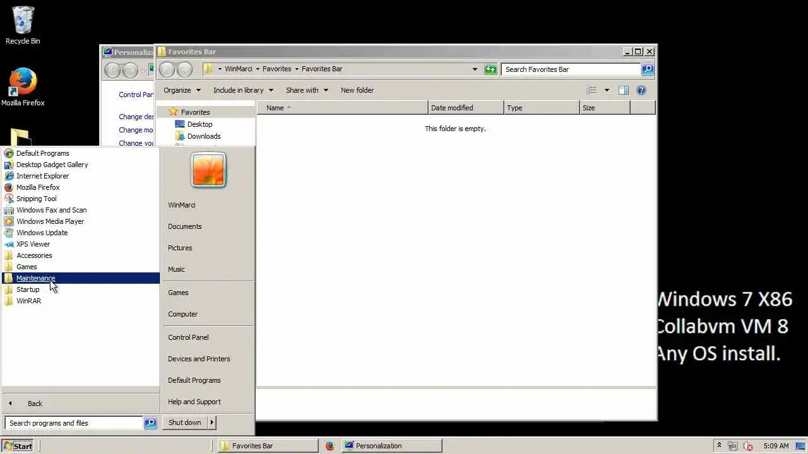
Task: Launch Mozilla Firefox from the desktop shortcut
Action: [x=23, y=87]
